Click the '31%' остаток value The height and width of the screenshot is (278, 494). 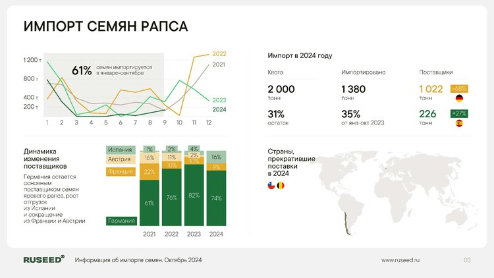276,114
